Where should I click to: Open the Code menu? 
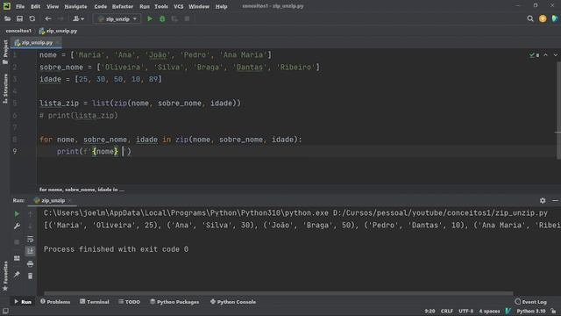coord(100,6)
